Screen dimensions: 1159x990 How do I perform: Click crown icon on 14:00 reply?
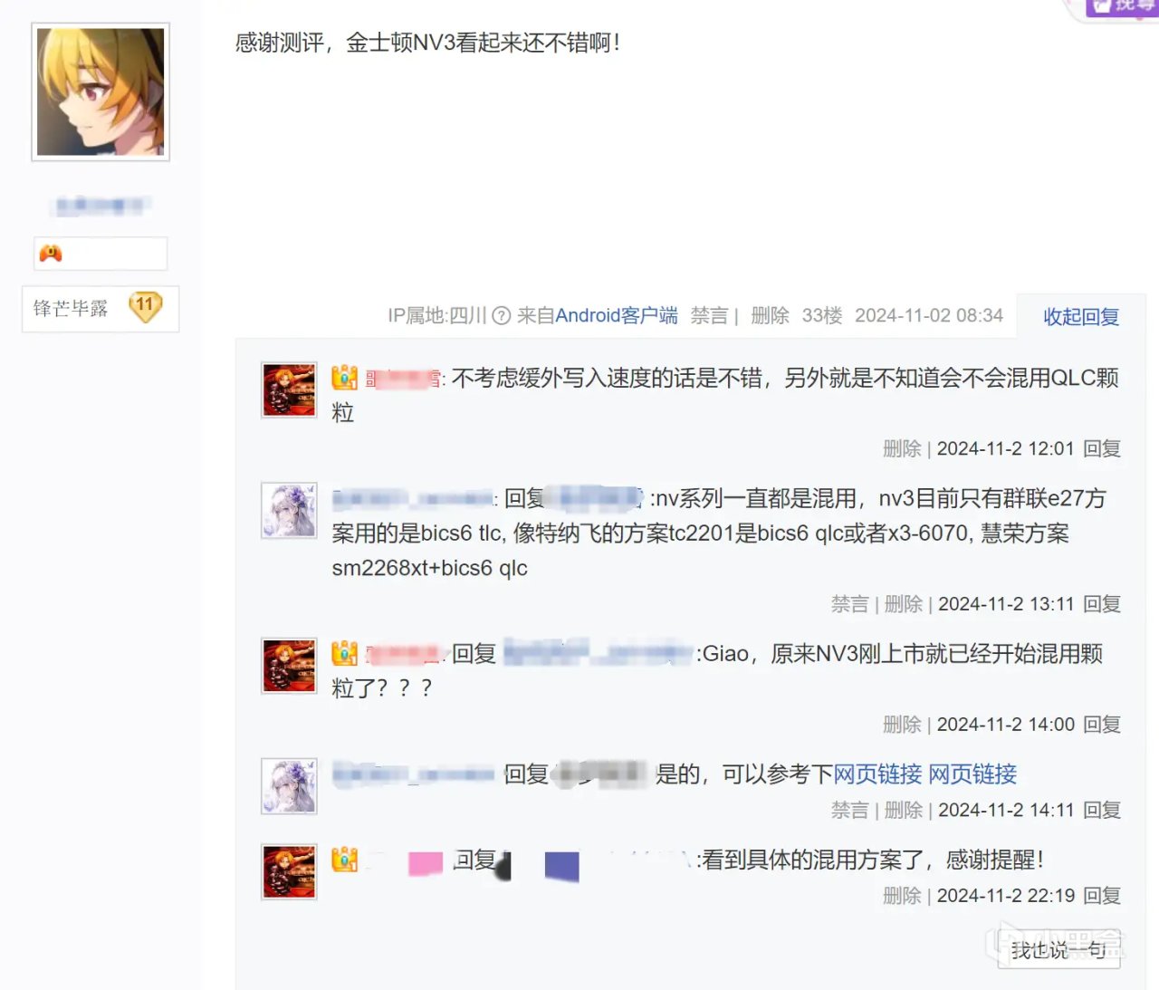(x=344, y=653)
